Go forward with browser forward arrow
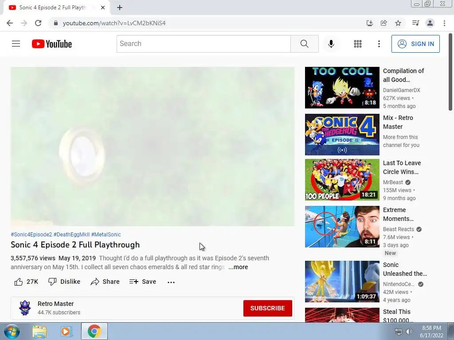The image size is (454, 340). 24,23
